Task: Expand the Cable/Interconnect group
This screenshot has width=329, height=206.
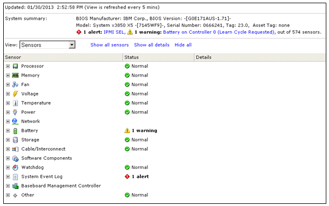Action: (8, 149)
